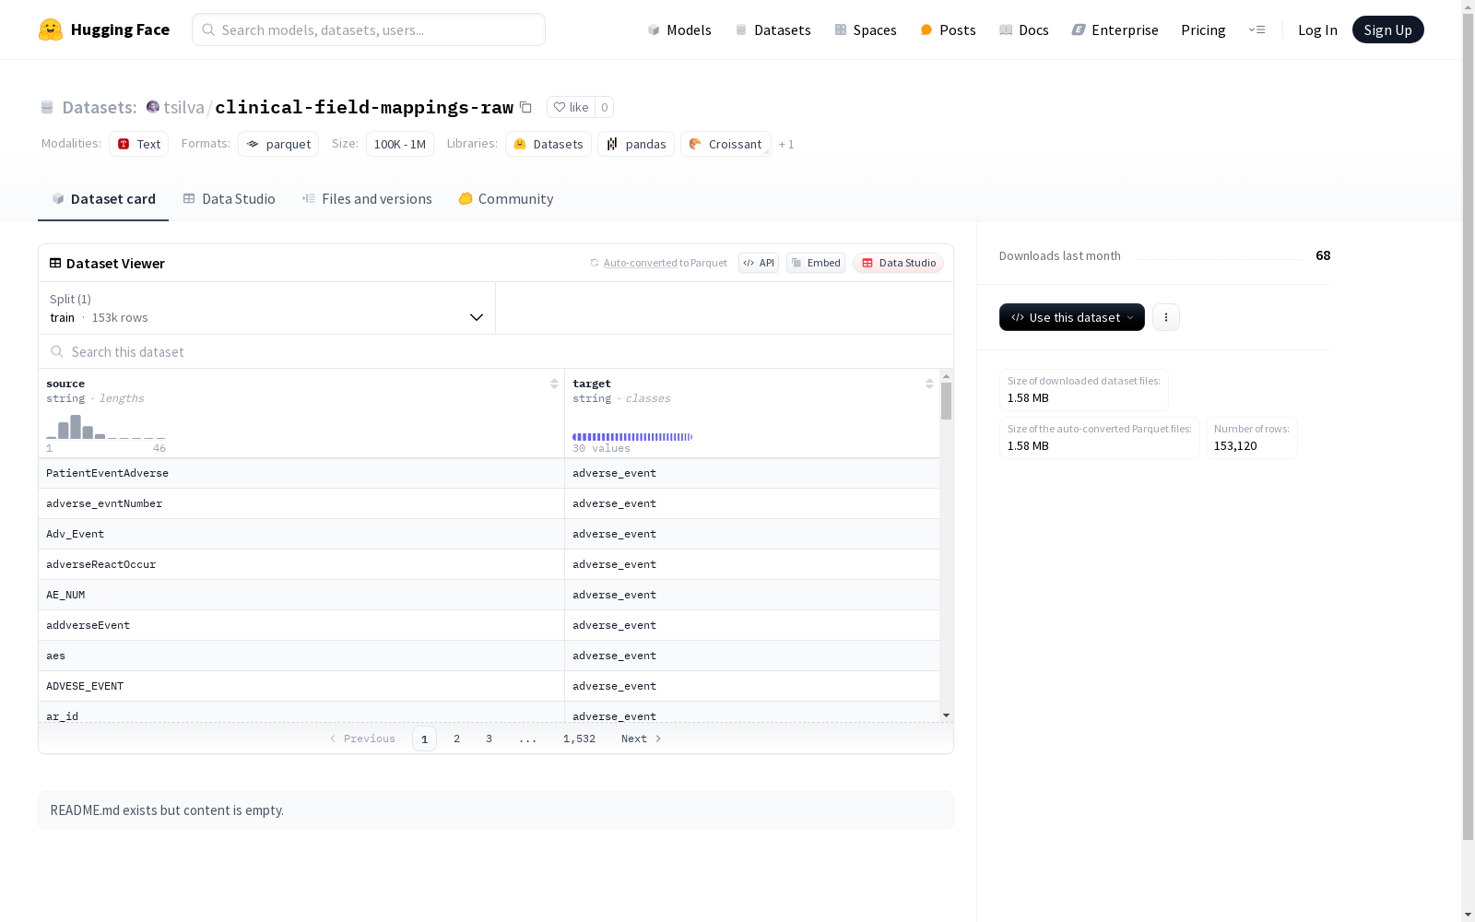The image size is (1475, 922).
Task: Switch to the Dataset card tab
Action: pos(103,199)
